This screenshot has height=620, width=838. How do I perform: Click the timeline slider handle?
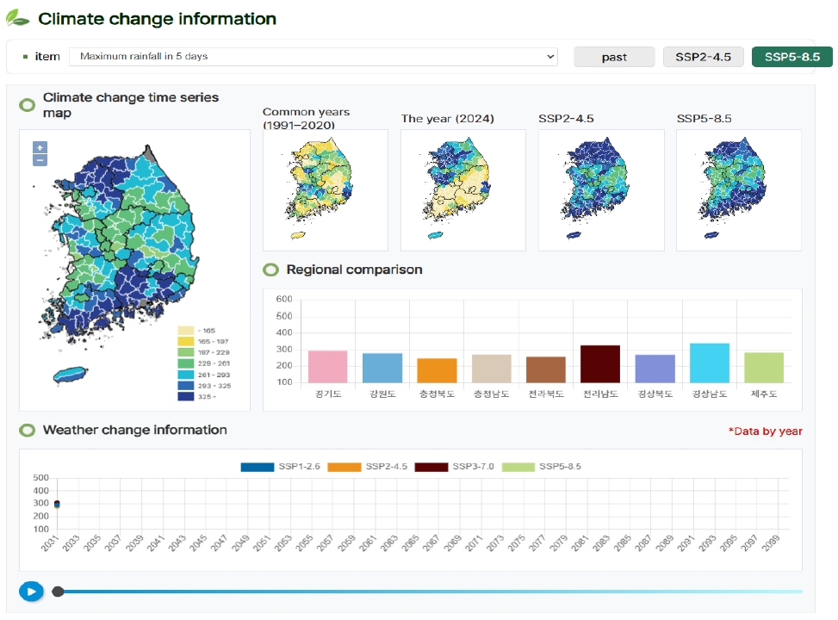click(58, 592)
